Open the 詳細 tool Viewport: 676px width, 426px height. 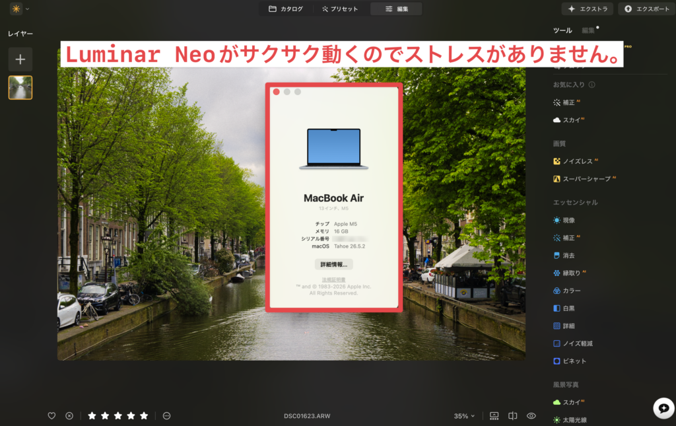(x=564, y=326)
